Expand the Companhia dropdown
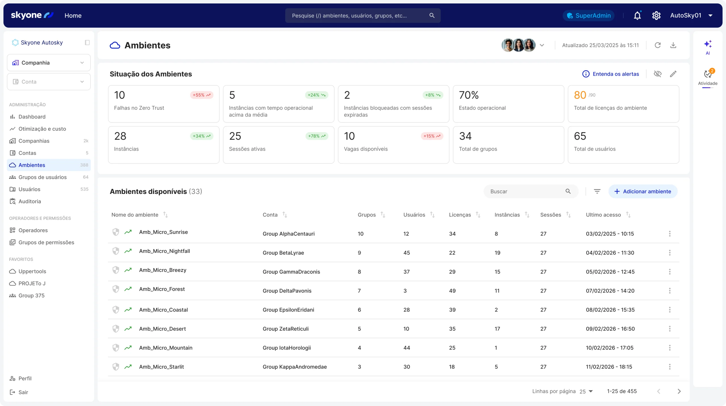The image size is (726, 406). 49,63
